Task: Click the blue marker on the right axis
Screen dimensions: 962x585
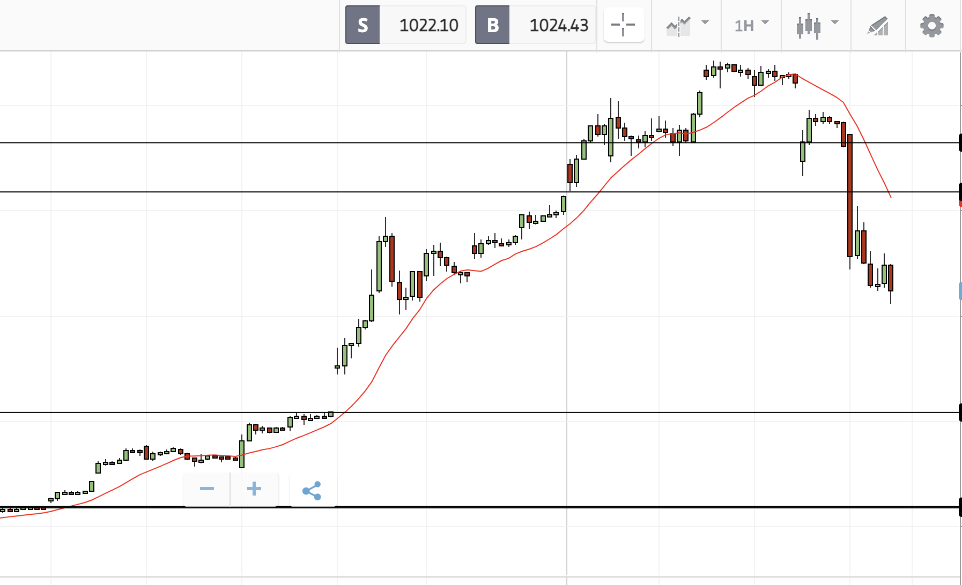Action: pyautogui.click(x=960, y=291)
